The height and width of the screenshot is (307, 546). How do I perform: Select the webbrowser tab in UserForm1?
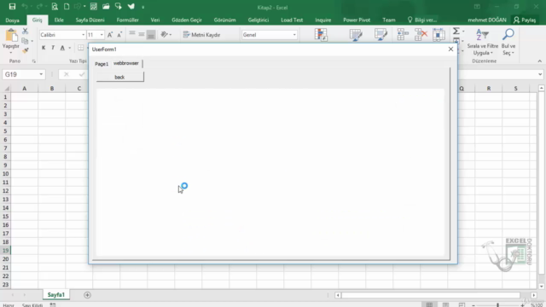point(126,63)
